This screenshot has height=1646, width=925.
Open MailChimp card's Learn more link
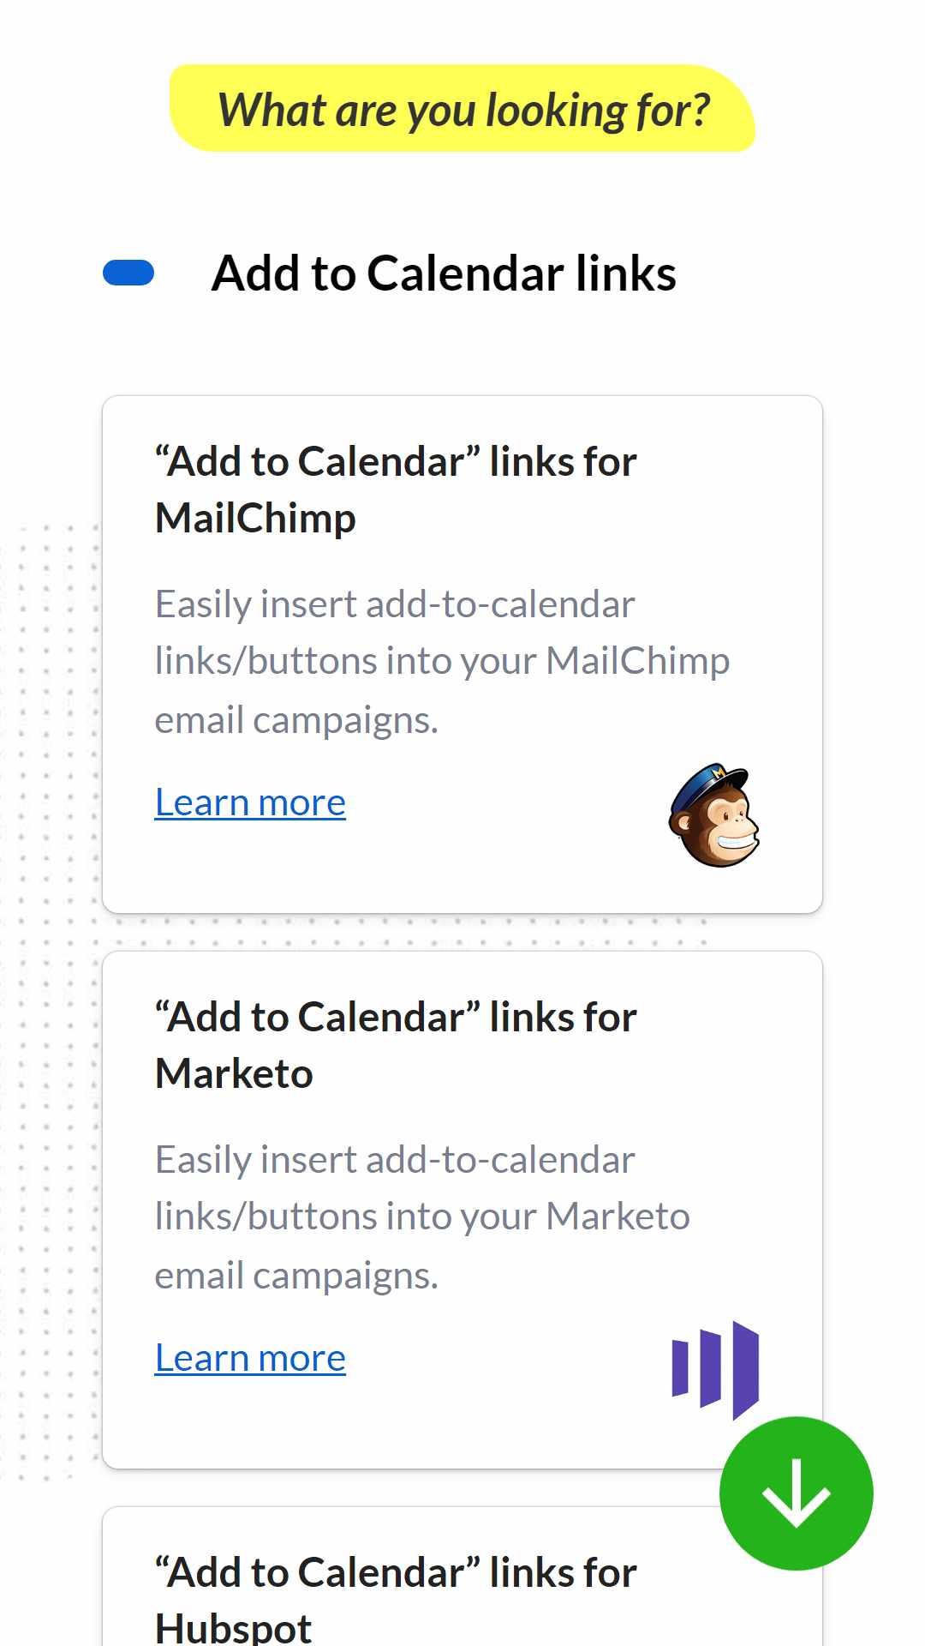tap(250, 803)
